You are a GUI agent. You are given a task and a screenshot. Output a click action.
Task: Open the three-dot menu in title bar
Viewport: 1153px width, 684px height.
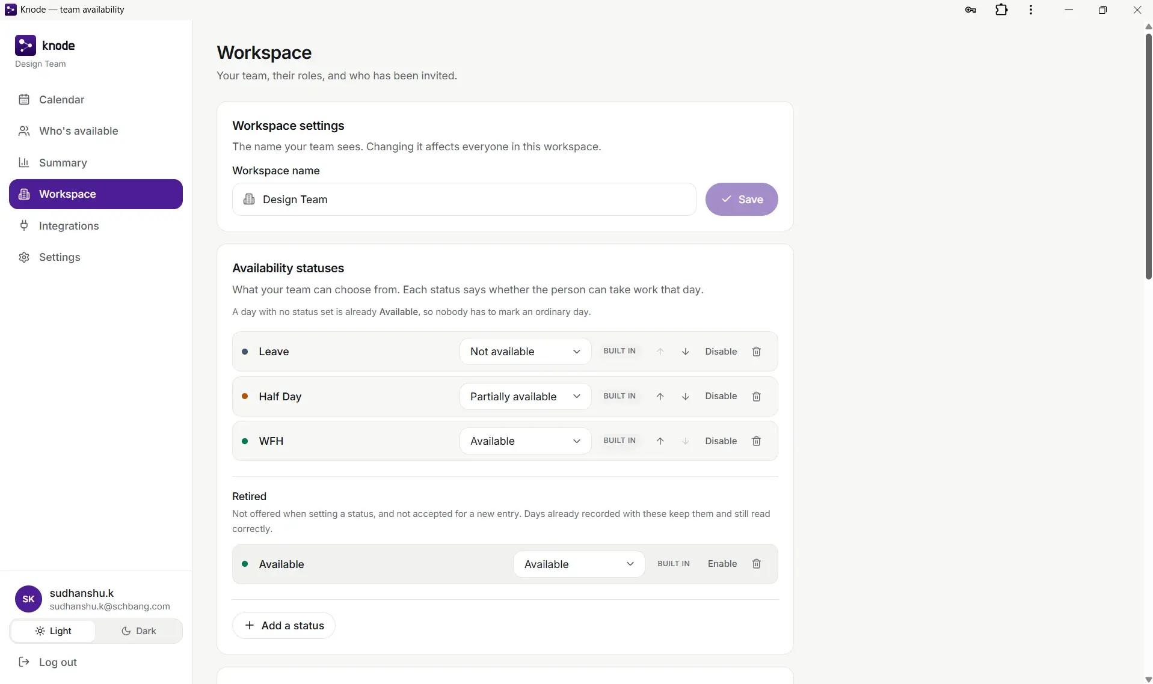[x=1031, y=10]
